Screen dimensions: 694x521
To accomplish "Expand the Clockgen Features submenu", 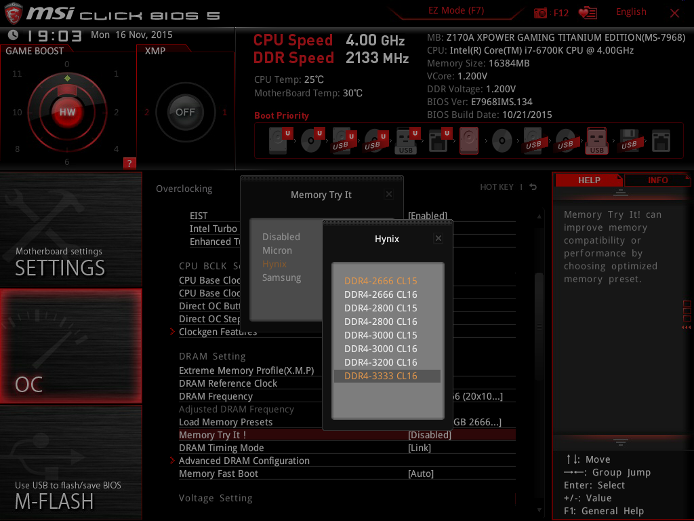I will [x=218, y=332].
